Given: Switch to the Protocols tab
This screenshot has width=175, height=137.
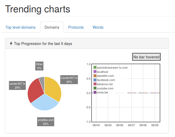Looking at the screenshot, I should coord(76,27).
